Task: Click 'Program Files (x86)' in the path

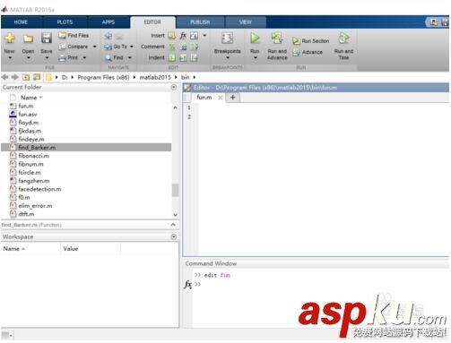Action: 103,77
